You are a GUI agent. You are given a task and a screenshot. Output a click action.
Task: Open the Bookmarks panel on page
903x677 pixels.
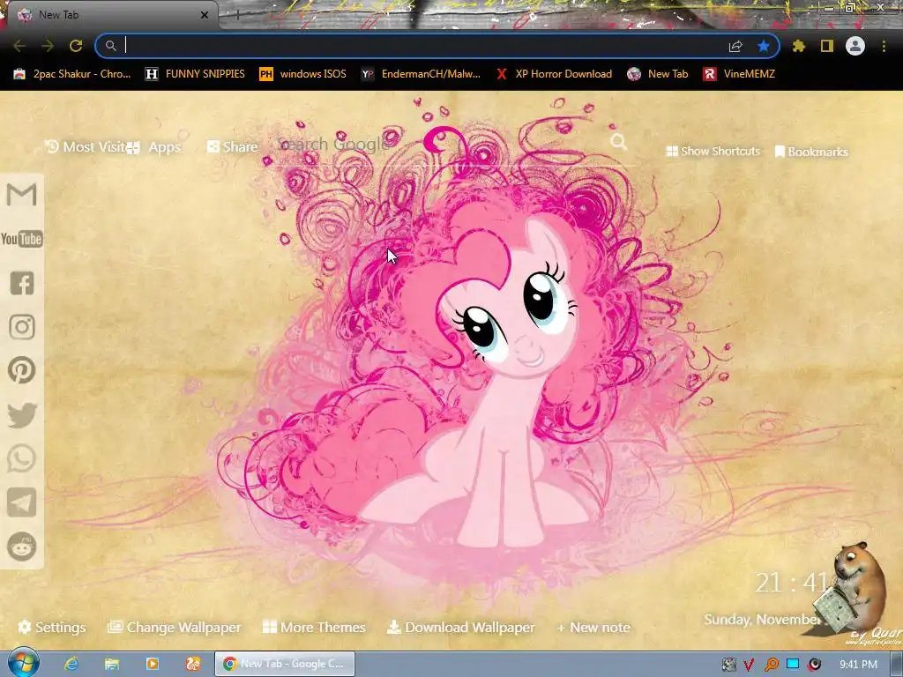coord(811,152)
